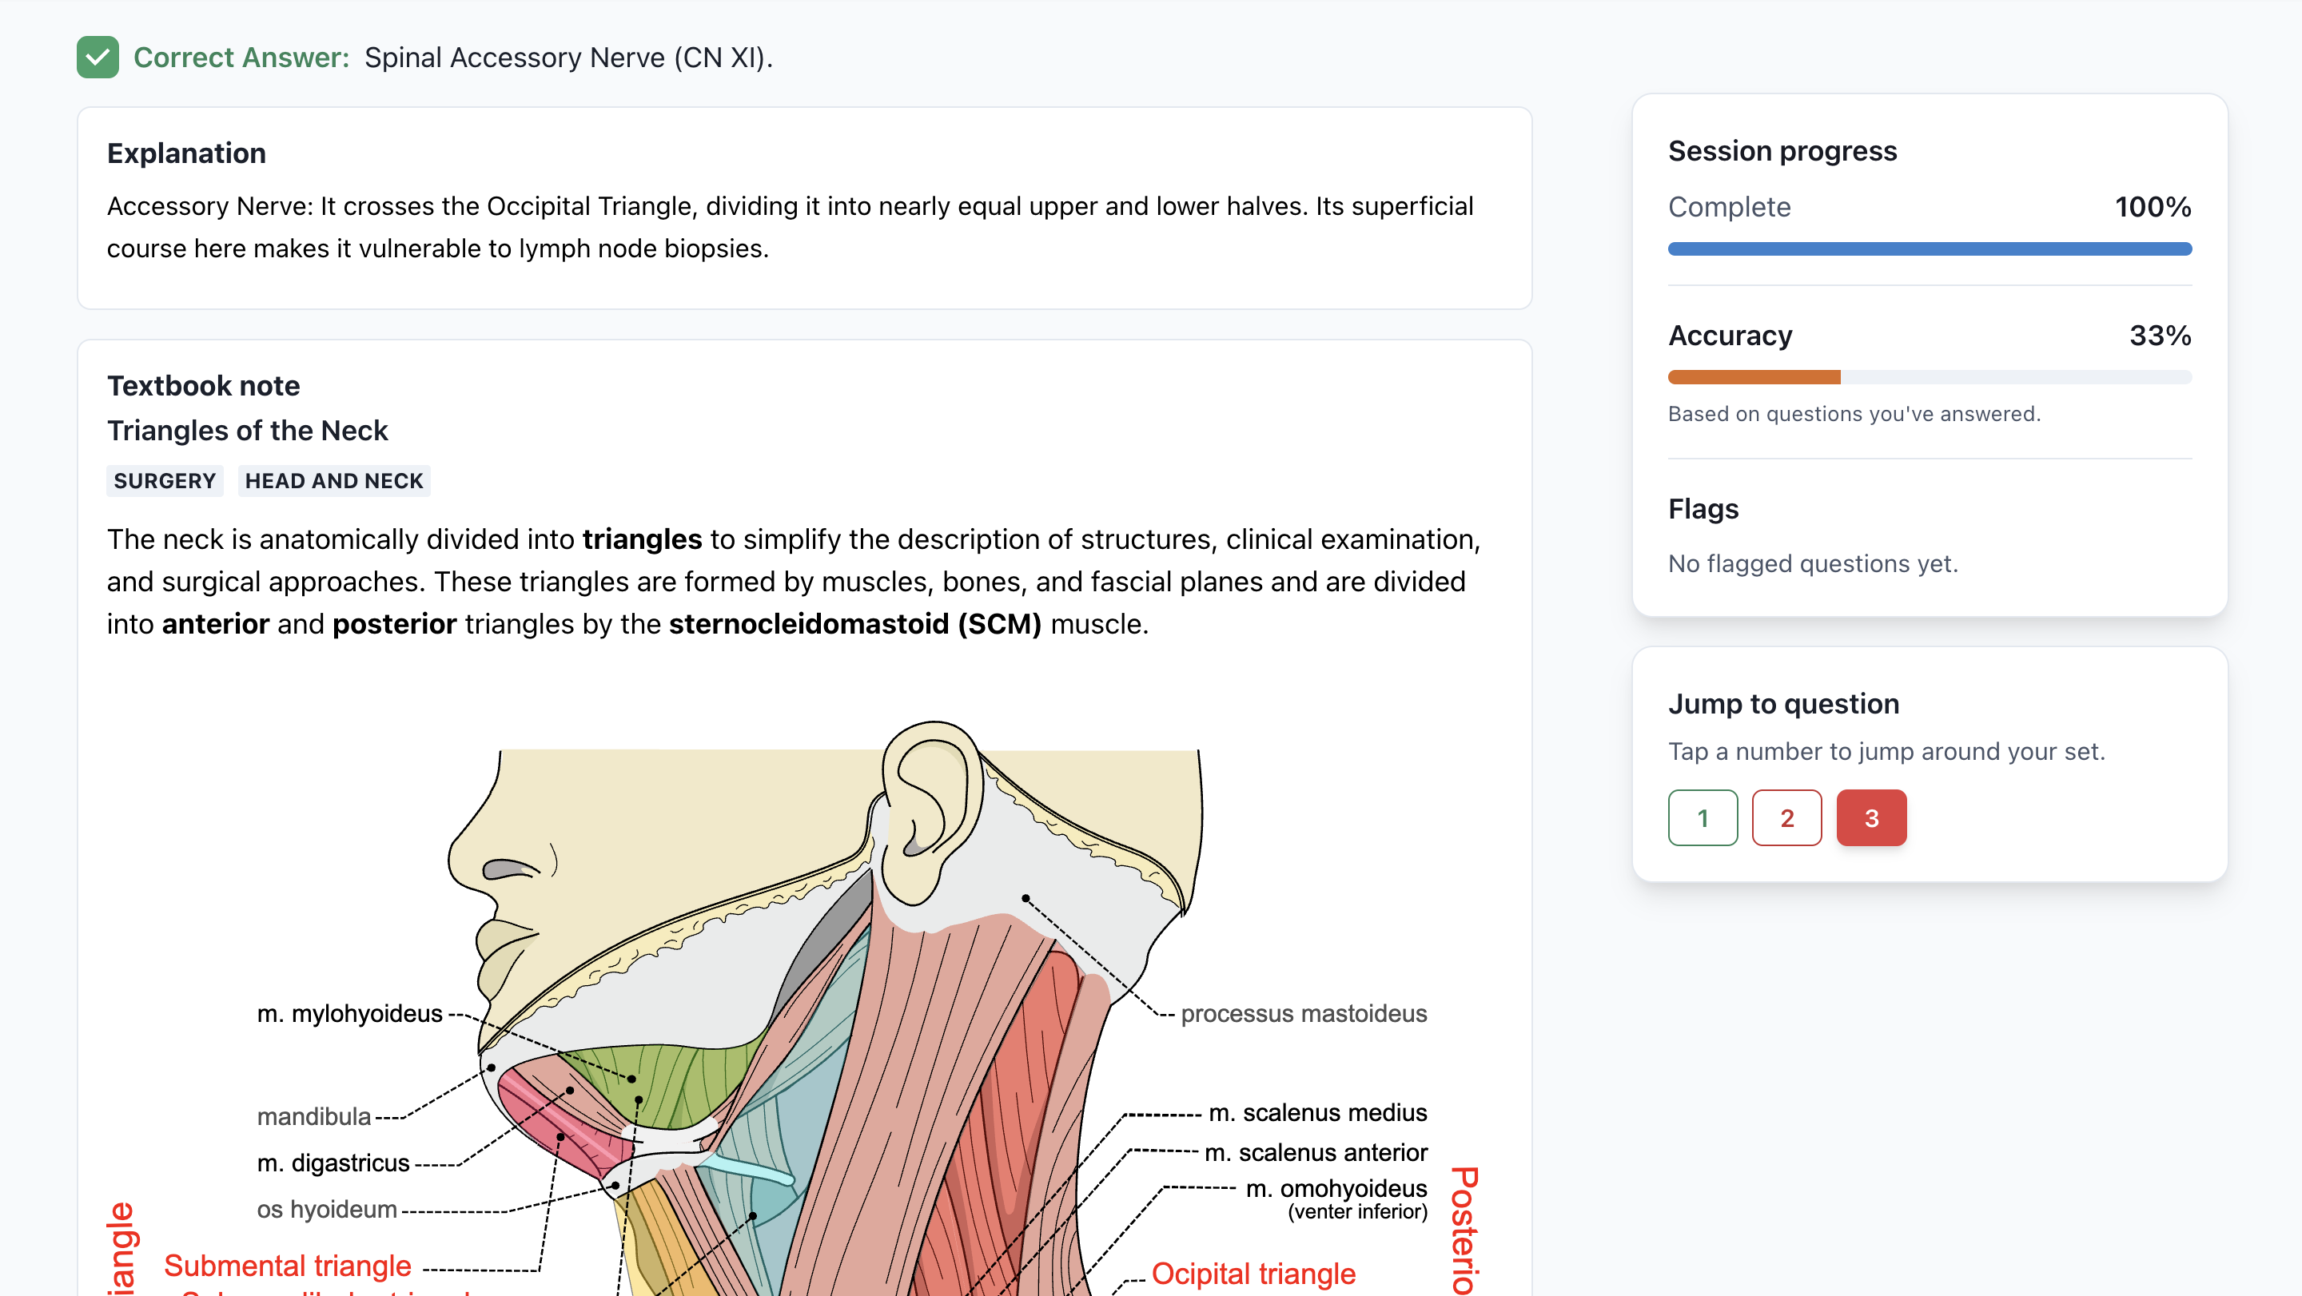The height and width of the screenshot is (1296, 2302).
Task: Click the Flags section heading
Action: click(x=1703, y=509)
